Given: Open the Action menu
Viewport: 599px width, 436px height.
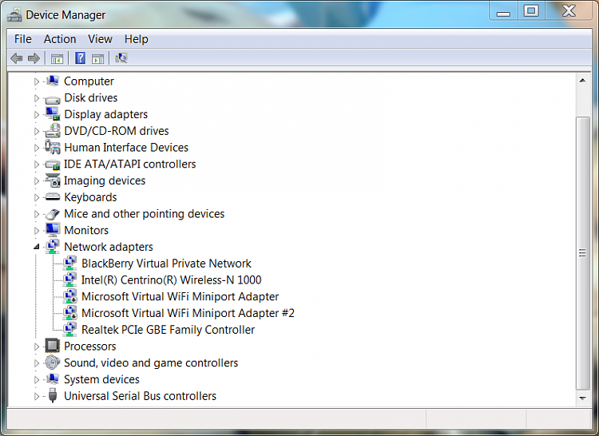Looking at the screenshot, I should pyautogui.click(x=60, y=39).
